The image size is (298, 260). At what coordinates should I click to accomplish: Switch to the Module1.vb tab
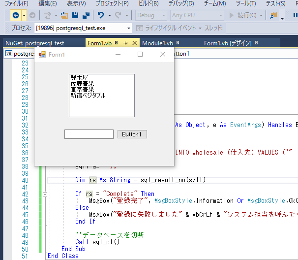tap(157, 43)
